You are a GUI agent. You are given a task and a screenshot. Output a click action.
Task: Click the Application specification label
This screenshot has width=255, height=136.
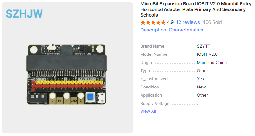(151, 95)
